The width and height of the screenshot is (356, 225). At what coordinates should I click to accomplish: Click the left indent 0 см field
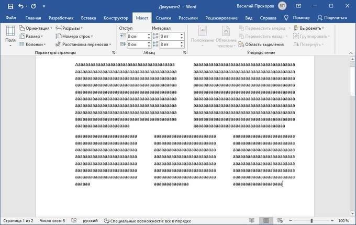coord(137,36)
